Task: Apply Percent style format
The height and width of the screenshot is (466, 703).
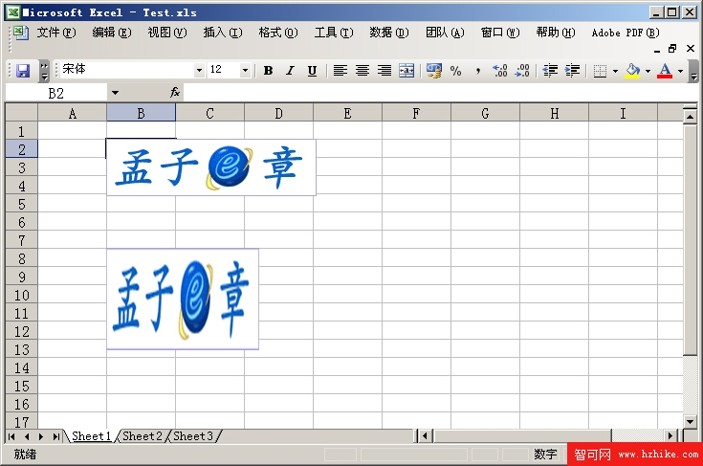Action: coord(456,71)
